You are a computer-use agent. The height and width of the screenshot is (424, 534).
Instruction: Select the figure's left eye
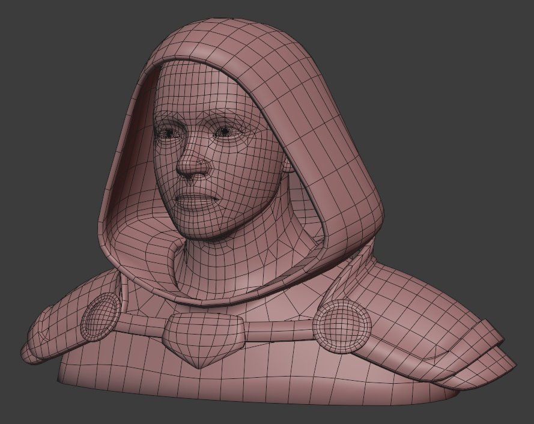(223, 132)
